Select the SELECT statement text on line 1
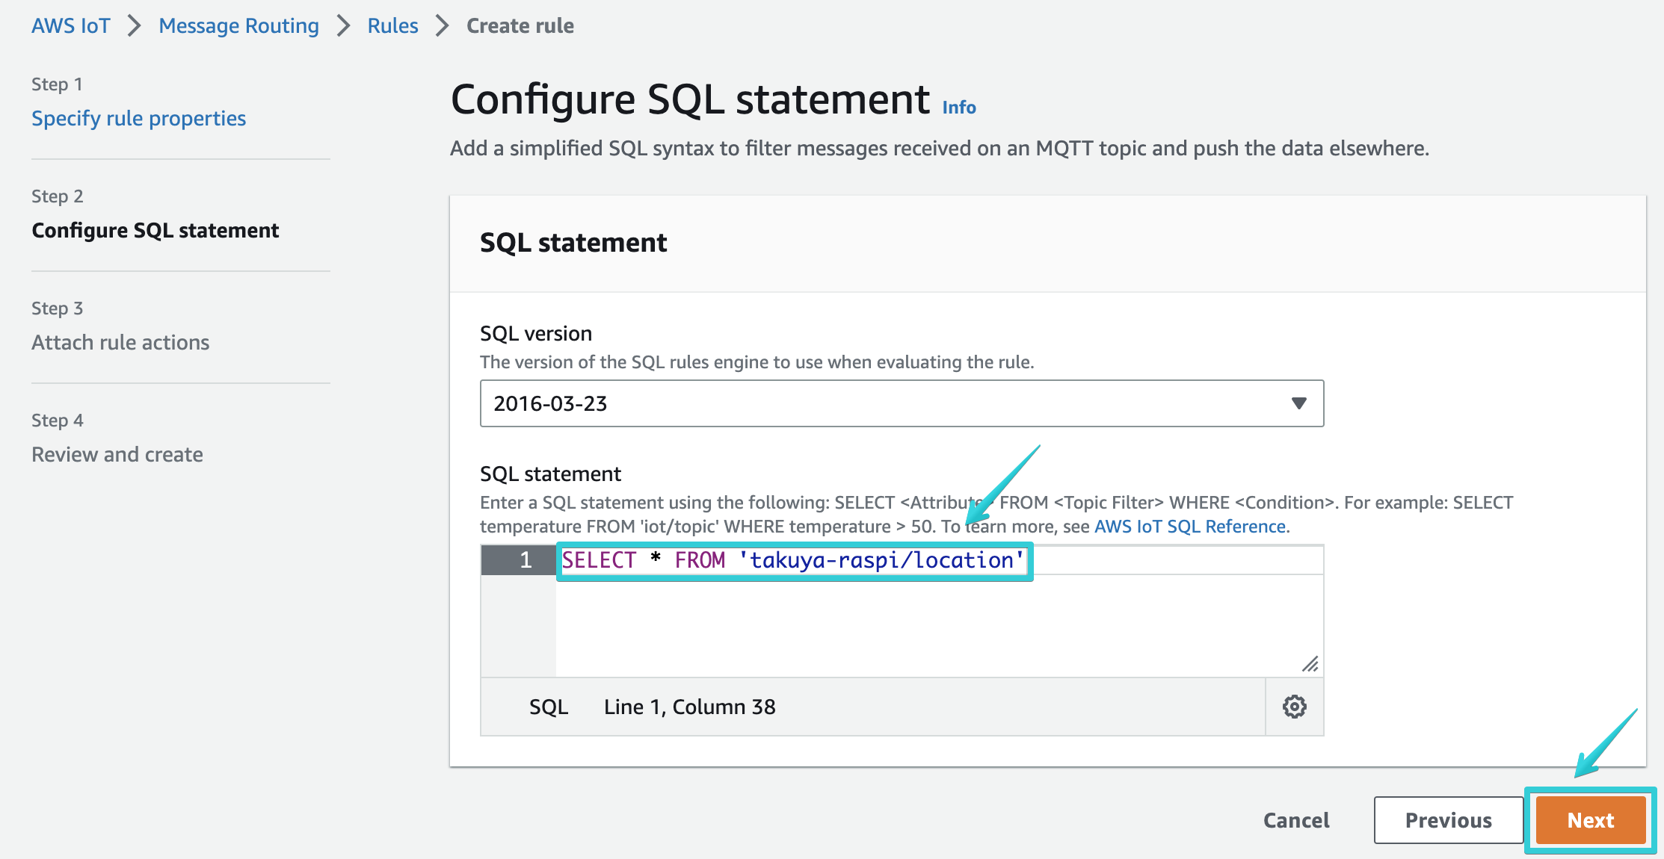Image resolution: width=1664 pixels, height=859 pixels. pos(792,559)
